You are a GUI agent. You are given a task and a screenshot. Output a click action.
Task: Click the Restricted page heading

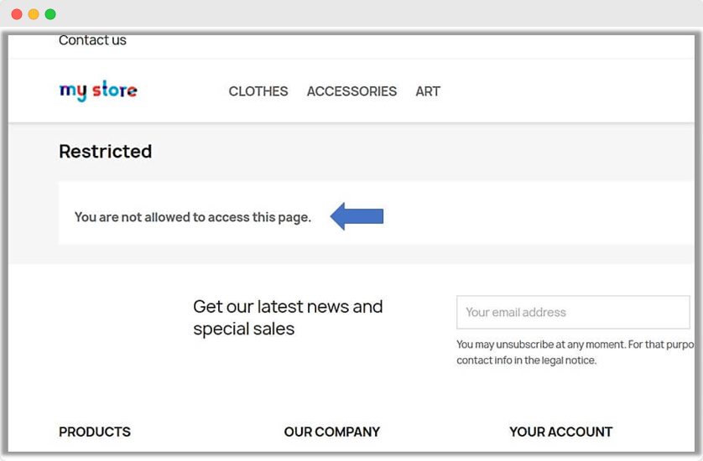click(x=106, y=152)
